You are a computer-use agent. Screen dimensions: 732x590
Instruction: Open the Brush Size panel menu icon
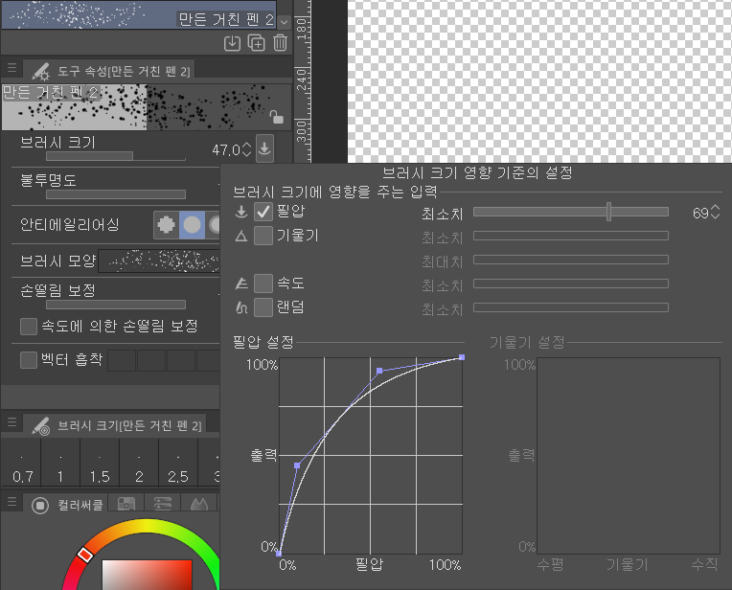tap(12, 422)
